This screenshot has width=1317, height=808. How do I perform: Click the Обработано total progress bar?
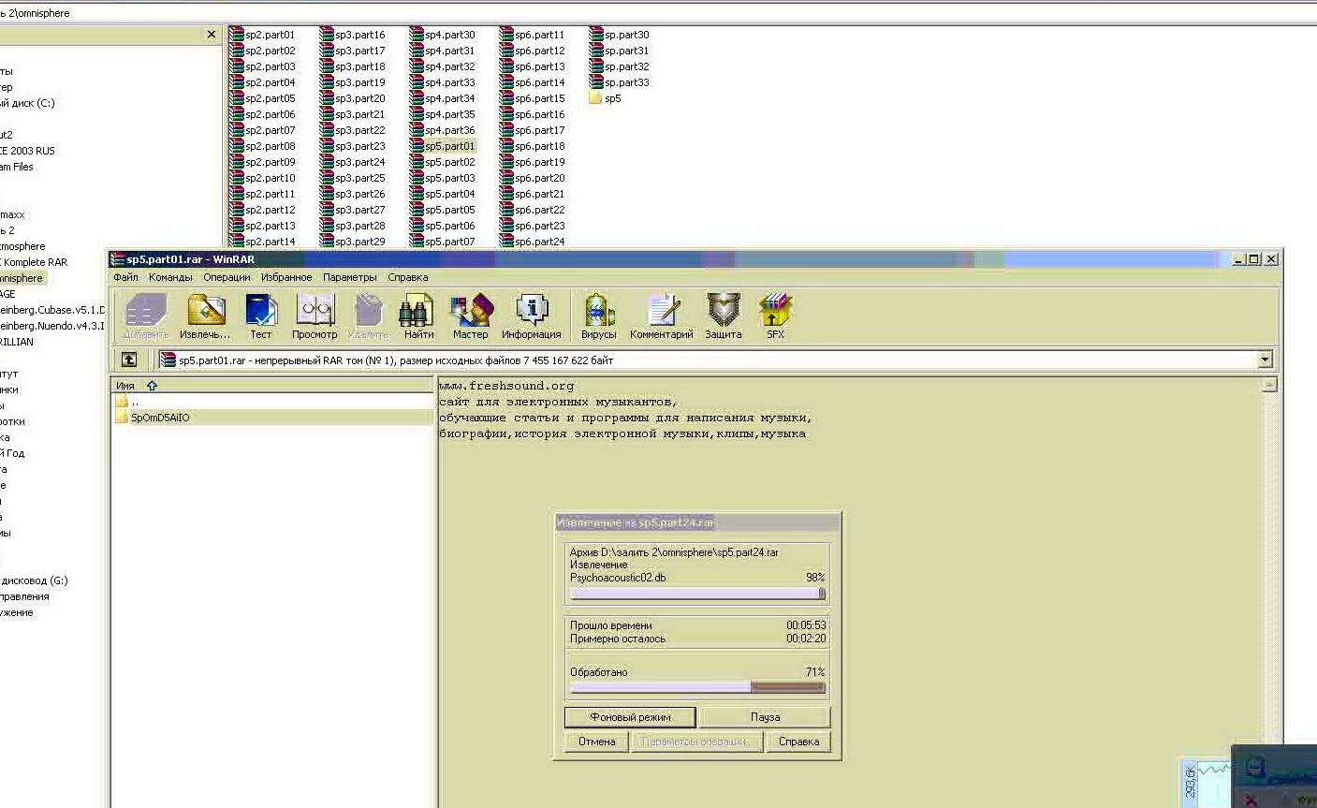point(697,687)
